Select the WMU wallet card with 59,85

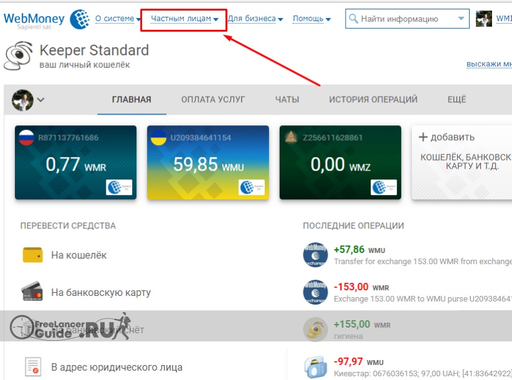[x=208, y=163]
